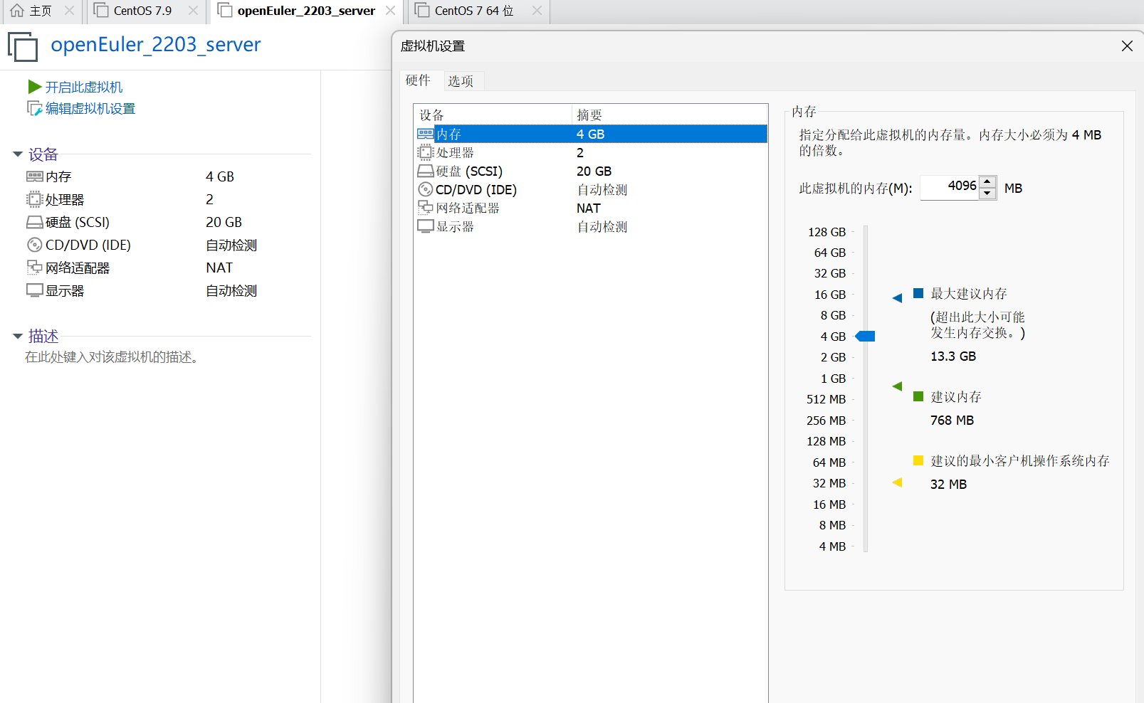Click the 4096 memory input field
This screenshot has width=1144, height=703.
[x=950, y=188]
